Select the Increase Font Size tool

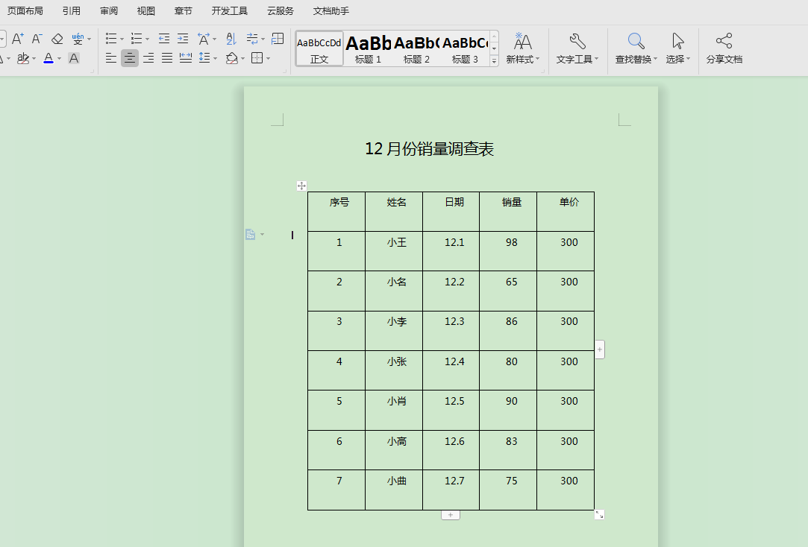(16, 39)
